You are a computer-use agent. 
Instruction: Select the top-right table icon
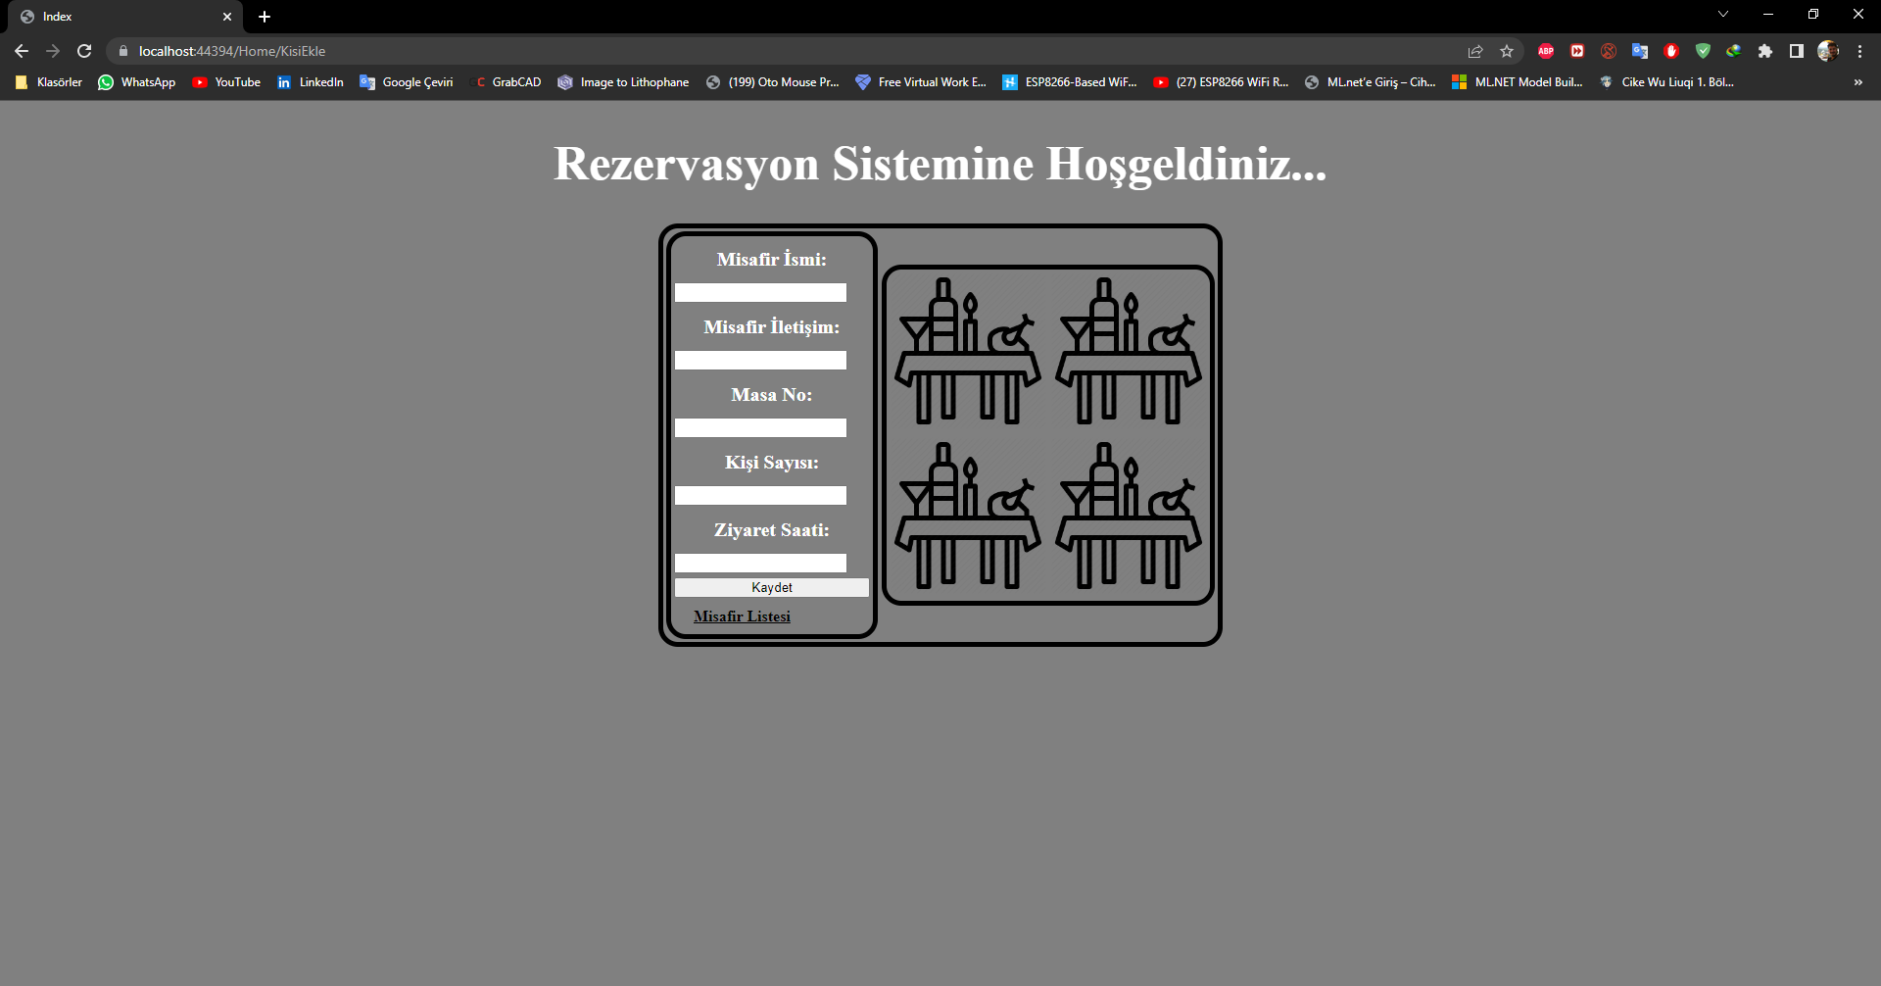(1128, 348)
